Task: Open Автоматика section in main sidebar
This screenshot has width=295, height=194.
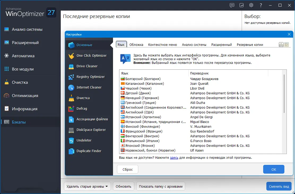Action: pyautogui.click(x=30, y=56)
